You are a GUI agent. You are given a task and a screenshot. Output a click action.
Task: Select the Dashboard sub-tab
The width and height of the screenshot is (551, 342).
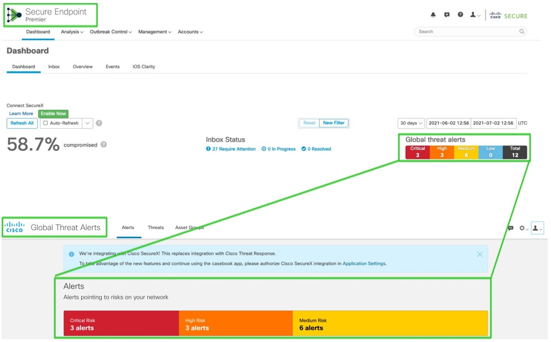23,66
